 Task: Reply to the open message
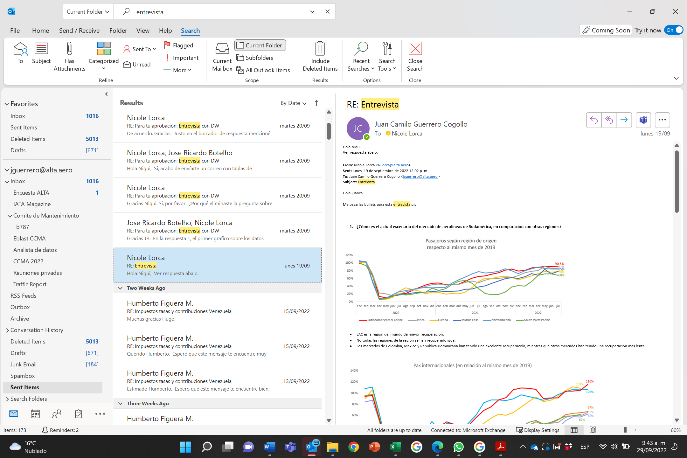pyautogui.click(x=593, y=120)
